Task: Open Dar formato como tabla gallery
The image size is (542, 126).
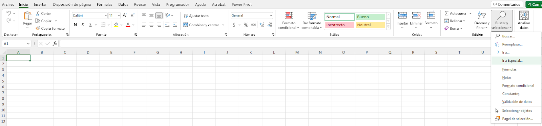Action: pos(312,21)
